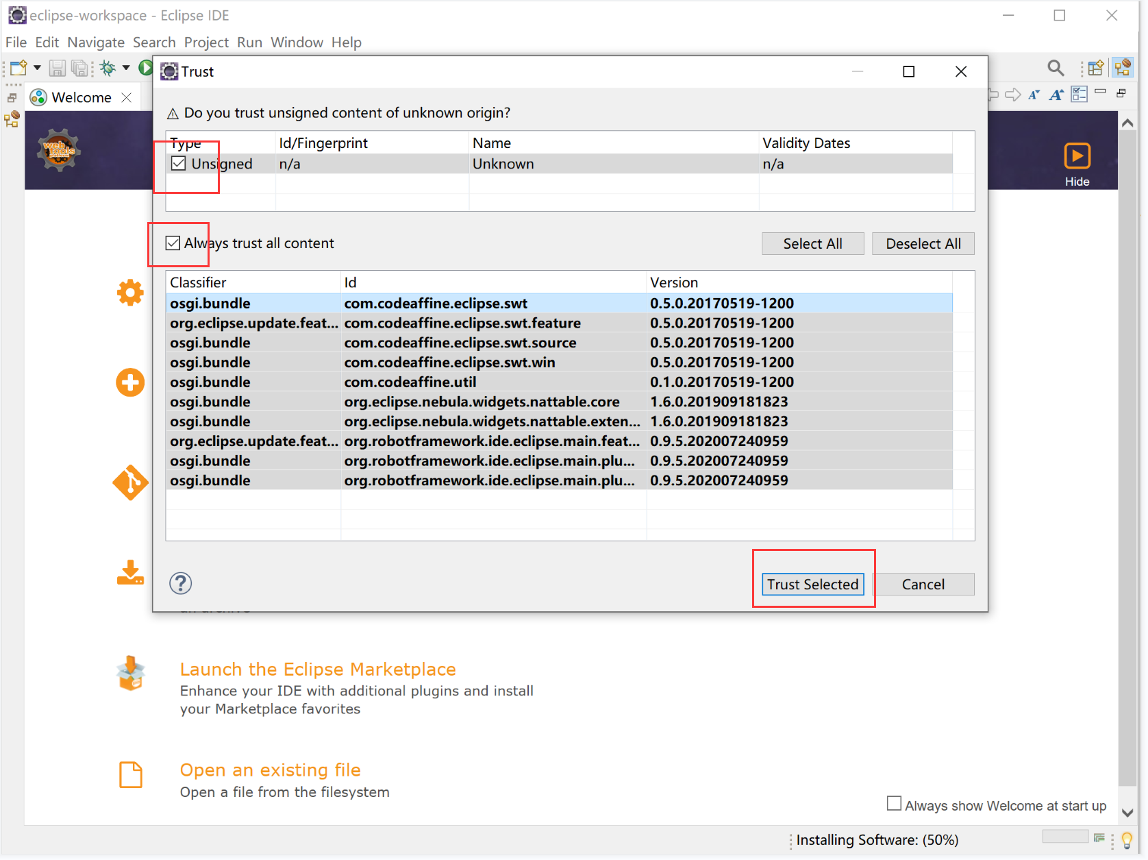The width and height of the screenshot is (1148, 860).
Task: Click the Welcome tab's globe icon
Action: [39, 97]
